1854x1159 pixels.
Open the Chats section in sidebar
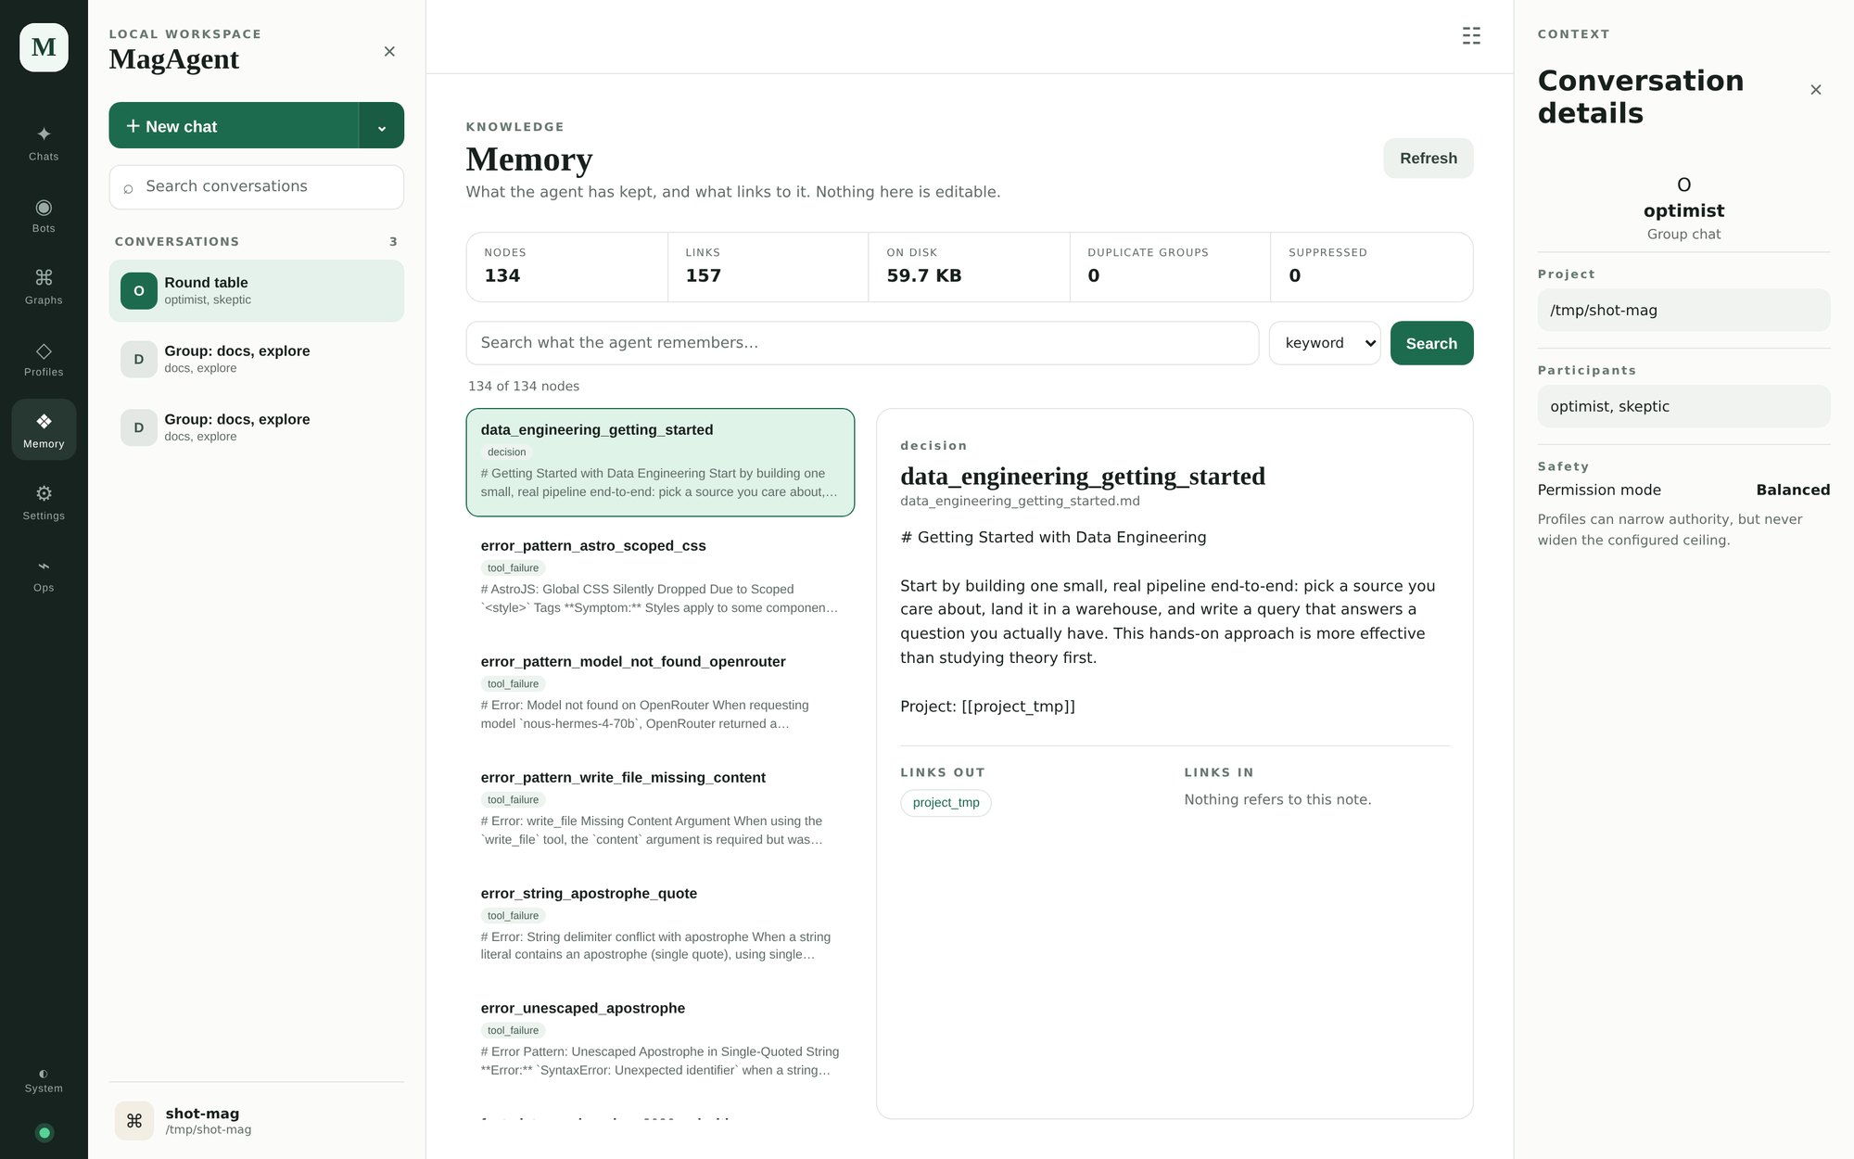(x=44, y=143)
